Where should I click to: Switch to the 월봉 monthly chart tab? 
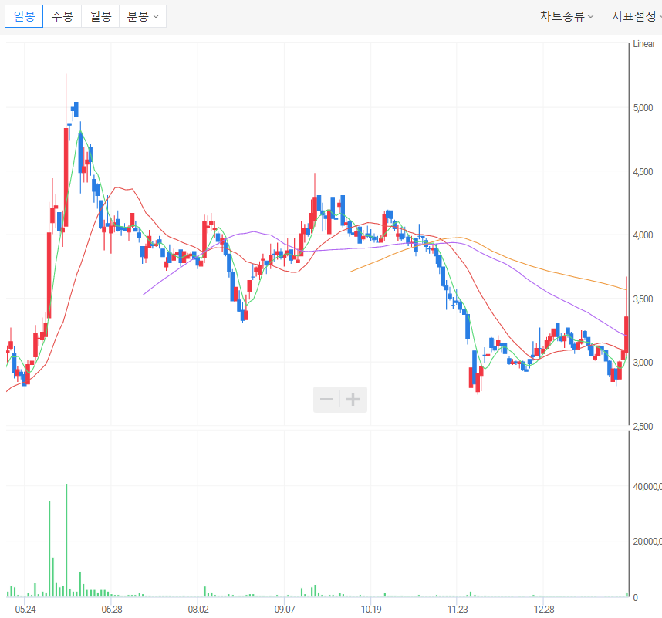100,16
